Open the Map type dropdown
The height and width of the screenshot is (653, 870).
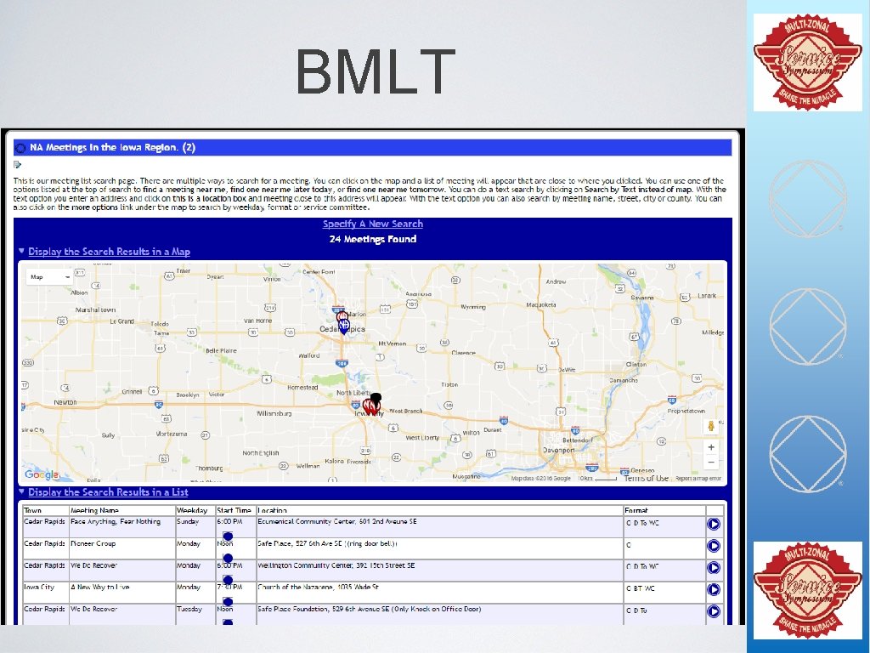tap(49, 276)
